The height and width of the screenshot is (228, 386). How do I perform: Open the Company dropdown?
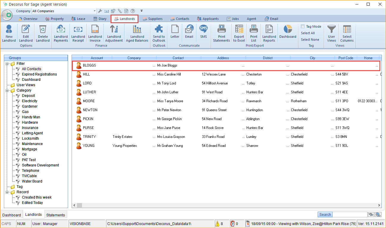click(95, 11)
